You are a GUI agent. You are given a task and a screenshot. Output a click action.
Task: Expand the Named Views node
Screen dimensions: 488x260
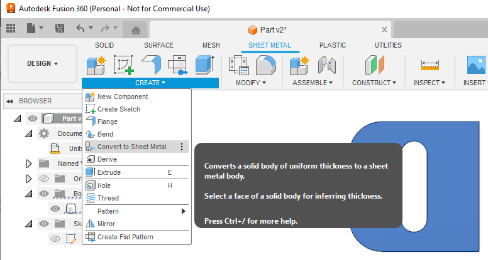tap(29, 164)
